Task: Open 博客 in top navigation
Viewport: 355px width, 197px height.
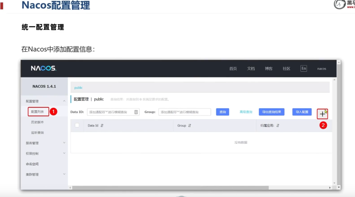Action: click(269, 68)
